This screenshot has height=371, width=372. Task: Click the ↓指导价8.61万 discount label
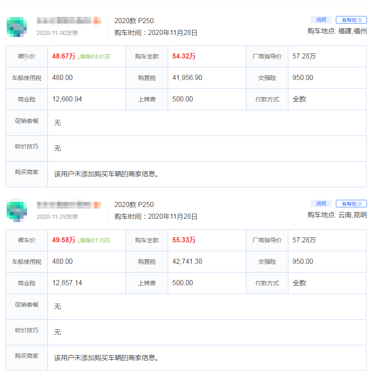tap(94, 57)
